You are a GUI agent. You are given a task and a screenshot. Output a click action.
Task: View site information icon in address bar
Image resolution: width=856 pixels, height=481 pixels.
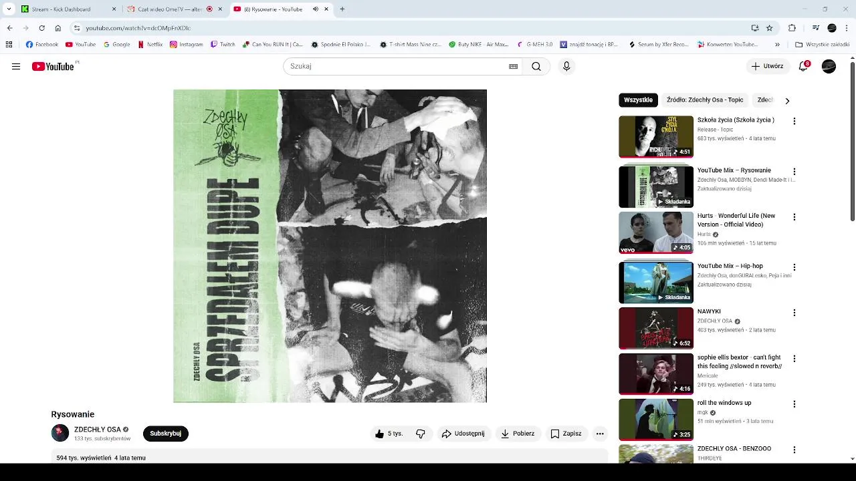pos(77,28)
